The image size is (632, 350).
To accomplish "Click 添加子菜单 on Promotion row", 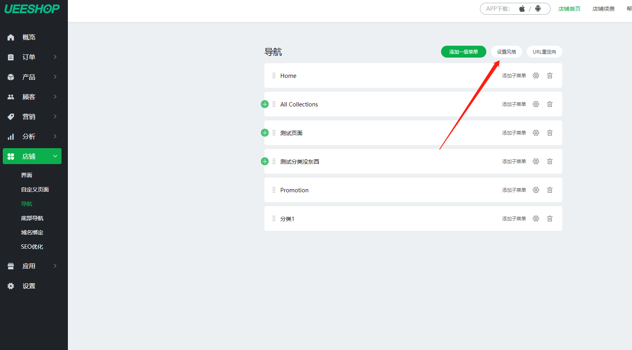I will 514,190.
